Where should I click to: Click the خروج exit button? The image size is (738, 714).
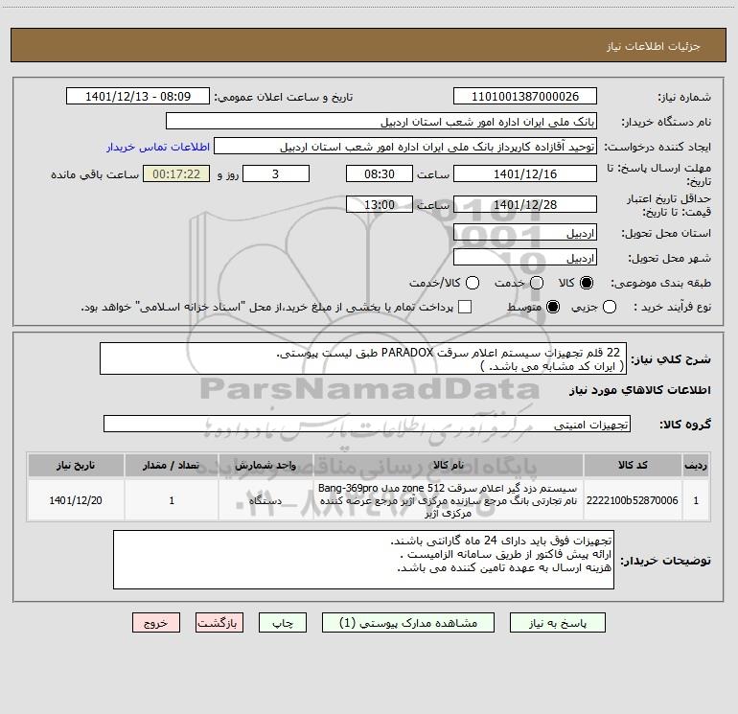tap(156, 623)
